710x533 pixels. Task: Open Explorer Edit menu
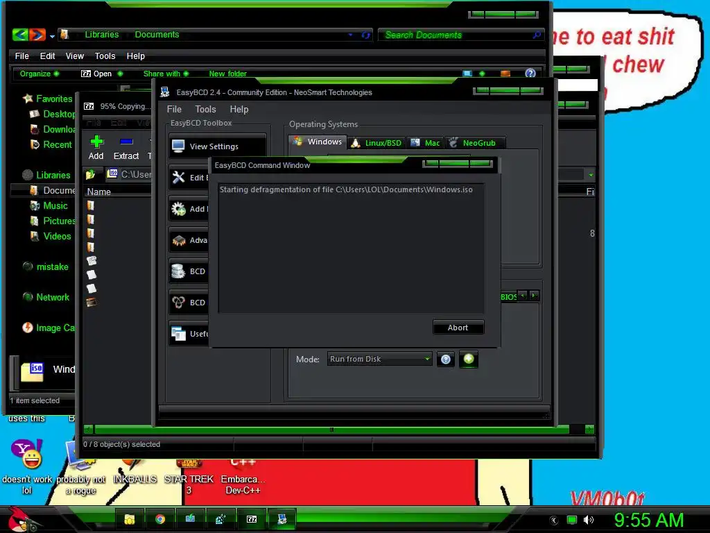(x=47, y=56)
